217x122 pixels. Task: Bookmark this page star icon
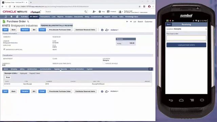[x=140, y=6]
